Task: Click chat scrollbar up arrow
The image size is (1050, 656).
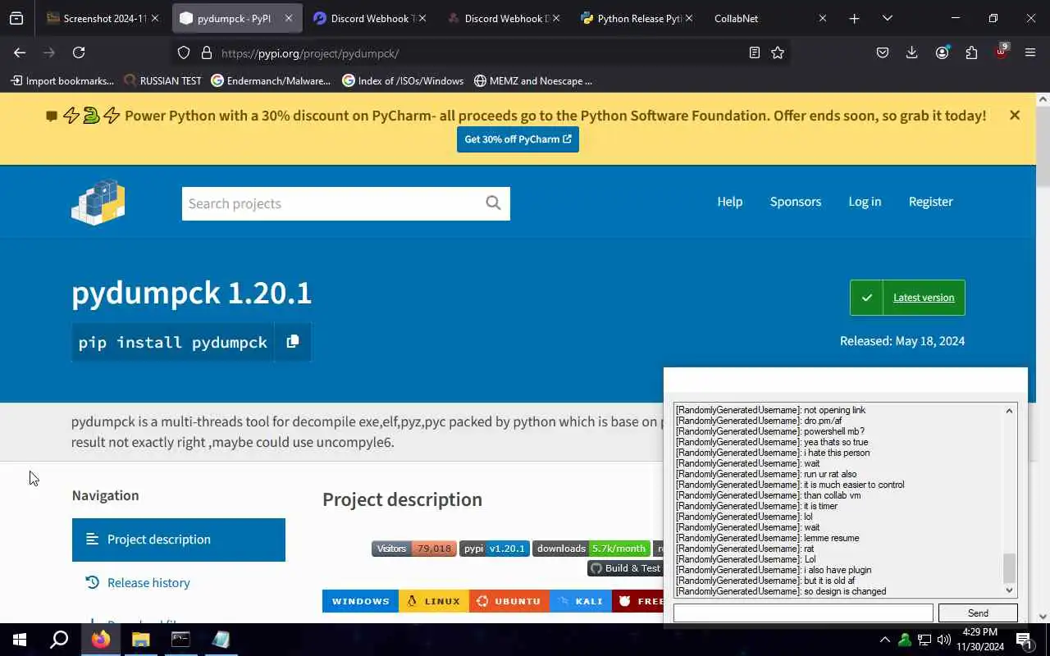Action: pos(1010,410)
